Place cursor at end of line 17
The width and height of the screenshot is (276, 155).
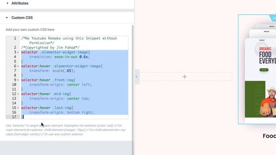click(x=24, y=117)
